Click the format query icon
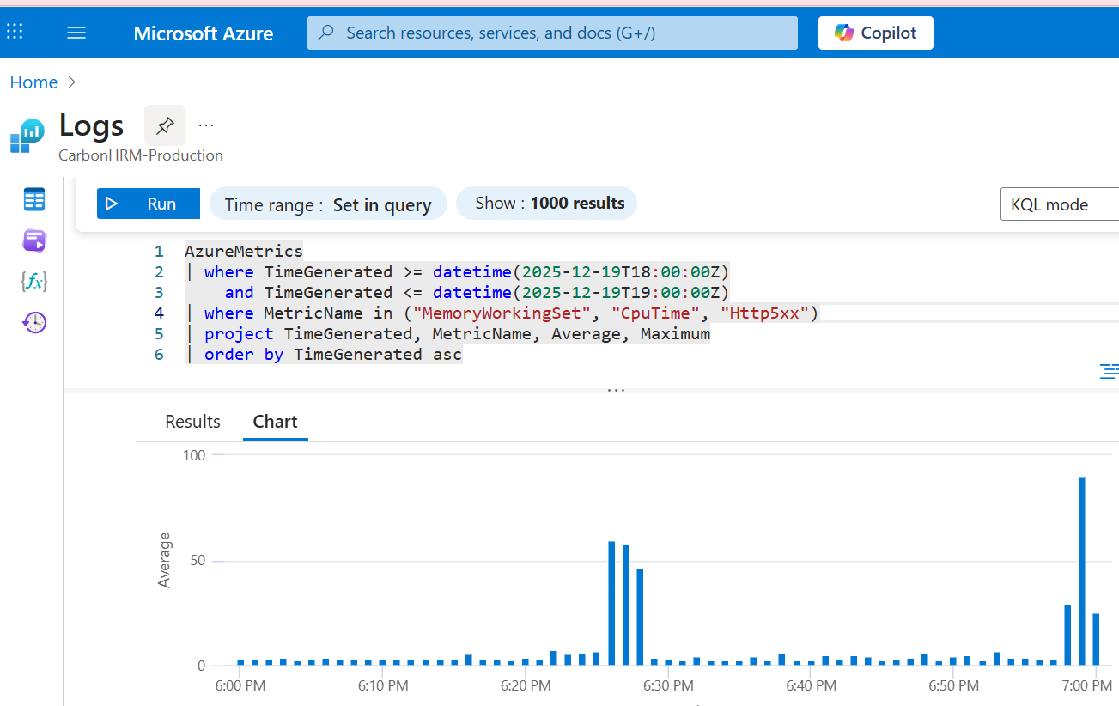Image resolution: width=1119 pixels, height=706 pixels. [1109, 371]
